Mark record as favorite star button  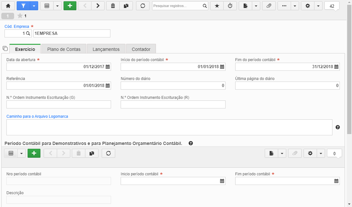[217, 6]
